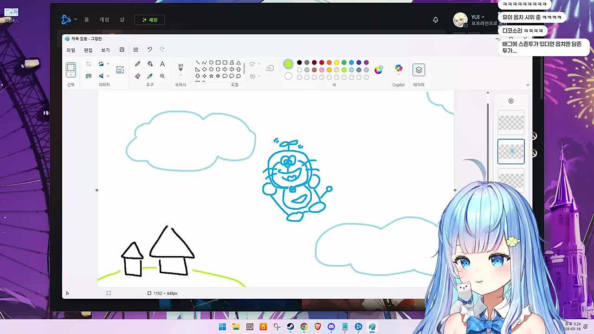Open Discord from the taskbar
The width and height of the screenshot is (594, 334).
click(331, 327)
